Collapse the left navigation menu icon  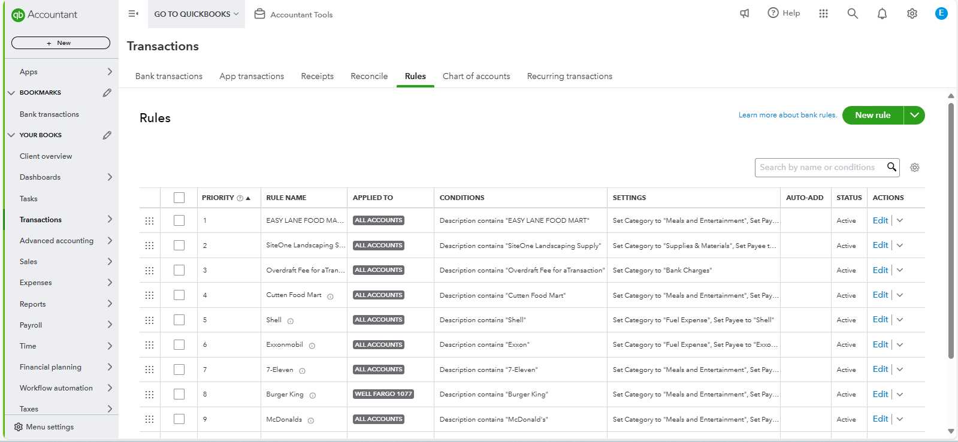[133, 14]
